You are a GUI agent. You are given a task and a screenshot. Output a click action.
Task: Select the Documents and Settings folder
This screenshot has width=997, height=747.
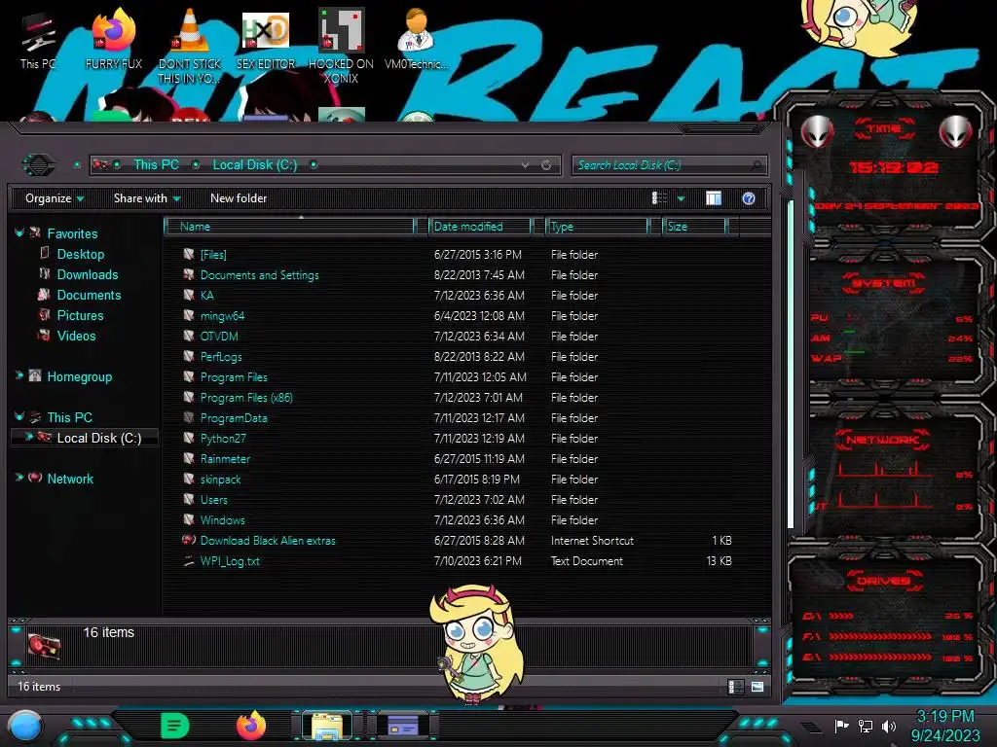259,275
